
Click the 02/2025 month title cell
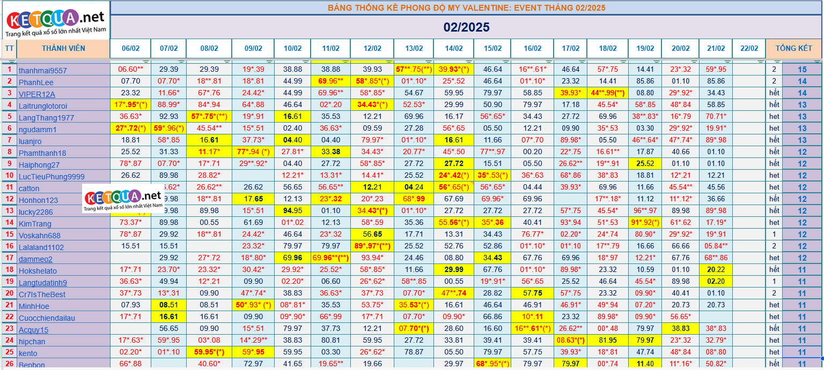click(466, 27)
